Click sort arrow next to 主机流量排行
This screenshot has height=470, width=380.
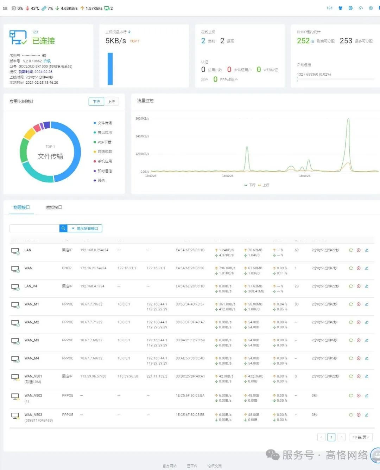129,32
